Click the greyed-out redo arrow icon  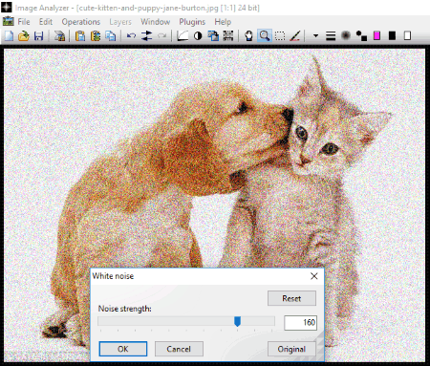[x=161, y=35]
